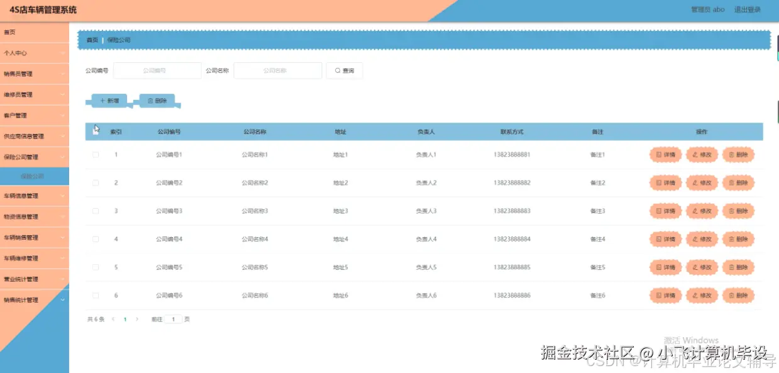The height and width of the screenshot is (373, 779).
Task: Collapse the 保险公司管理 sidebar menu
Action: [35, 155]
